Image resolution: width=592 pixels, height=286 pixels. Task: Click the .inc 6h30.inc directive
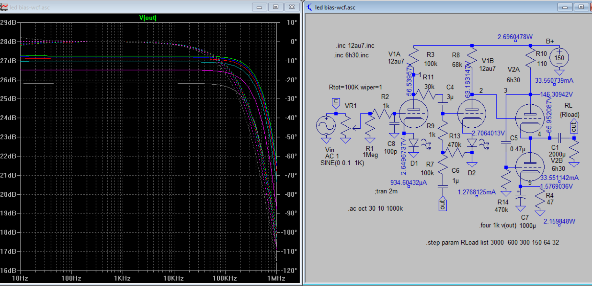(x=351, y=55)
